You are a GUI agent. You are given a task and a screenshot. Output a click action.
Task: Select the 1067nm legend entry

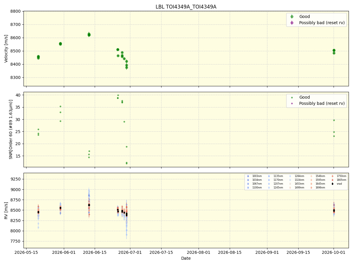255,184
